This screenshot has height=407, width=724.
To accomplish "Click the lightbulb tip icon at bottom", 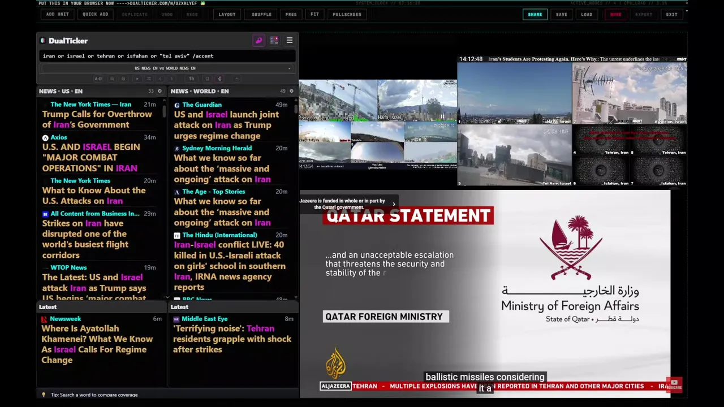I will (x=44, y=395).
